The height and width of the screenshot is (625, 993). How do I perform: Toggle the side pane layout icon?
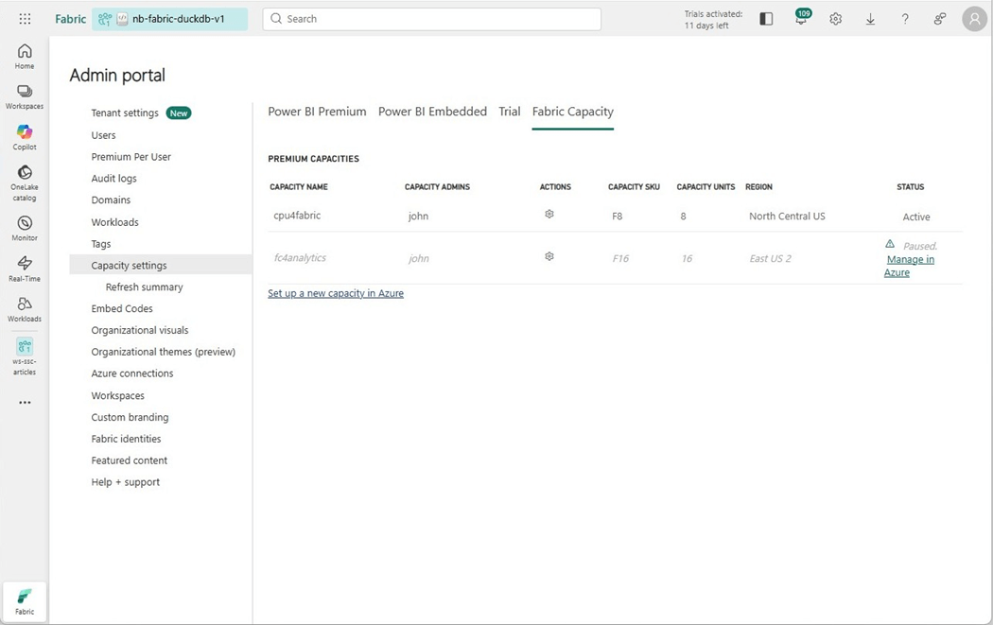[x=766, y=19]
